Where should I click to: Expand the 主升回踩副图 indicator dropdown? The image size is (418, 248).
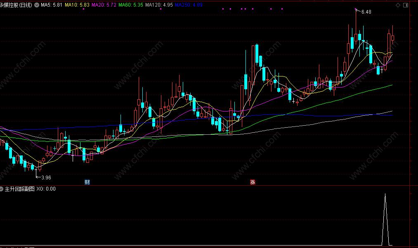pyautogui.click(x=2, y=189)
